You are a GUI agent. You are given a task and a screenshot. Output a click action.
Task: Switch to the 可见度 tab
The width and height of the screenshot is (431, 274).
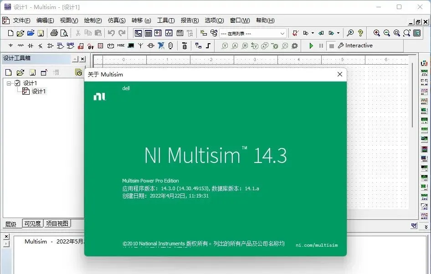click(x=32, y=223)
